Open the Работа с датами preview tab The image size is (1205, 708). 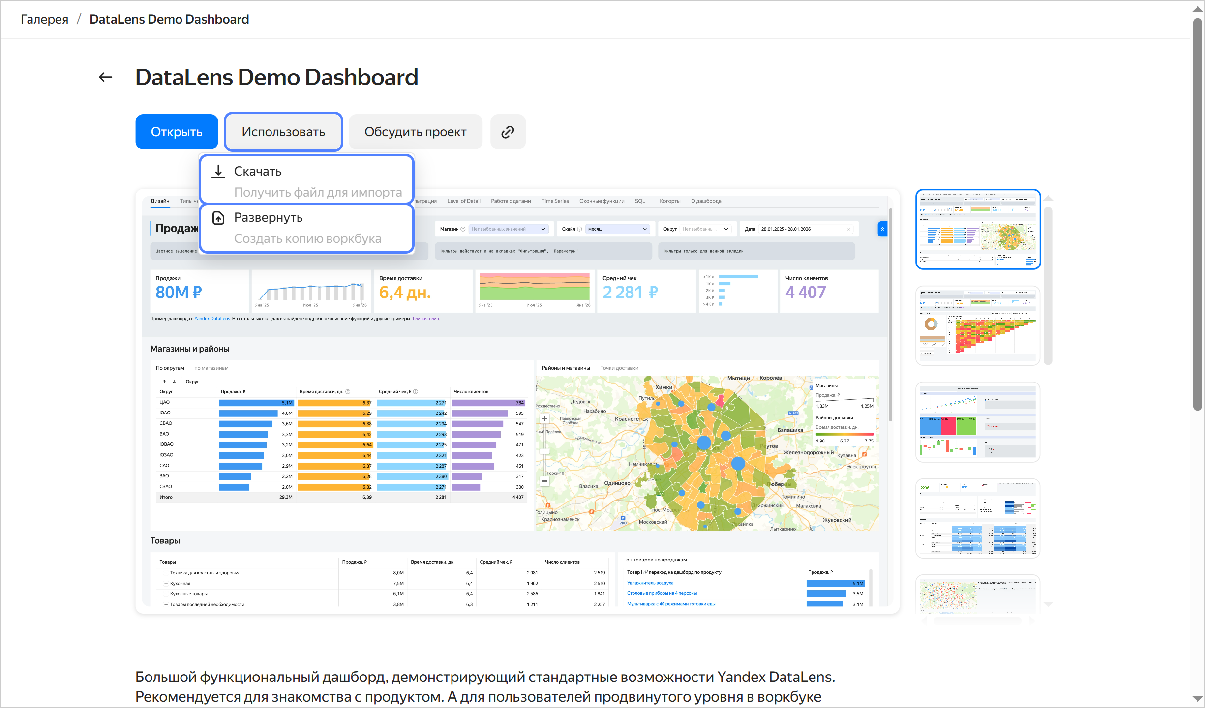tap(511, 201)
